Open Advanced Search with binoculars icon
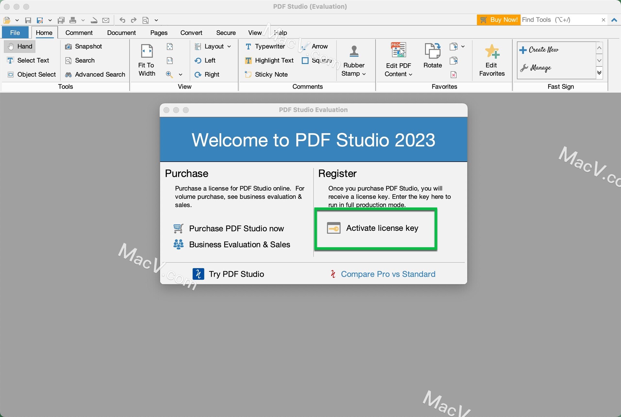Screen dimensions: 621x417 (x=95, y=74)
